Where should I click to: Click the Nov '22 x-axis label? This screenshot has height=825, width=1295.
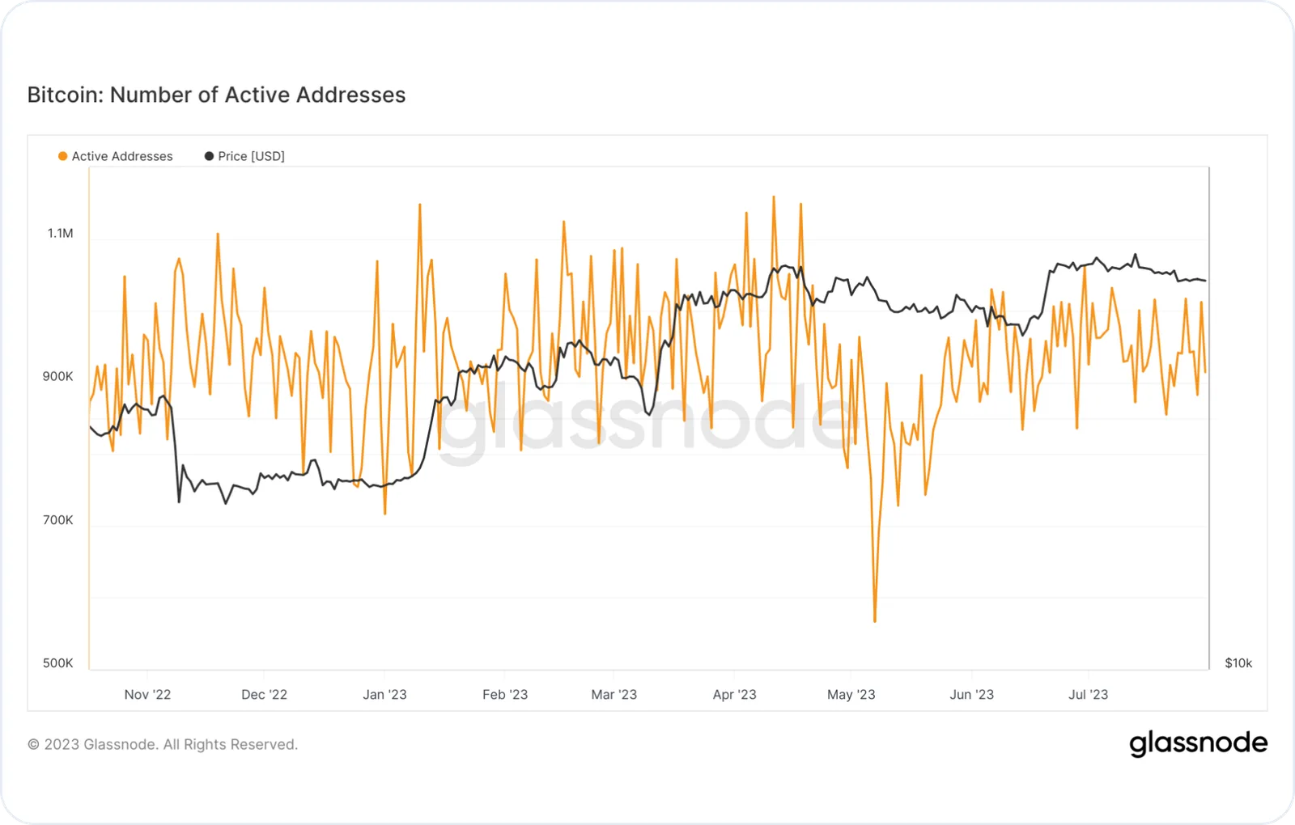coord(147,695)
